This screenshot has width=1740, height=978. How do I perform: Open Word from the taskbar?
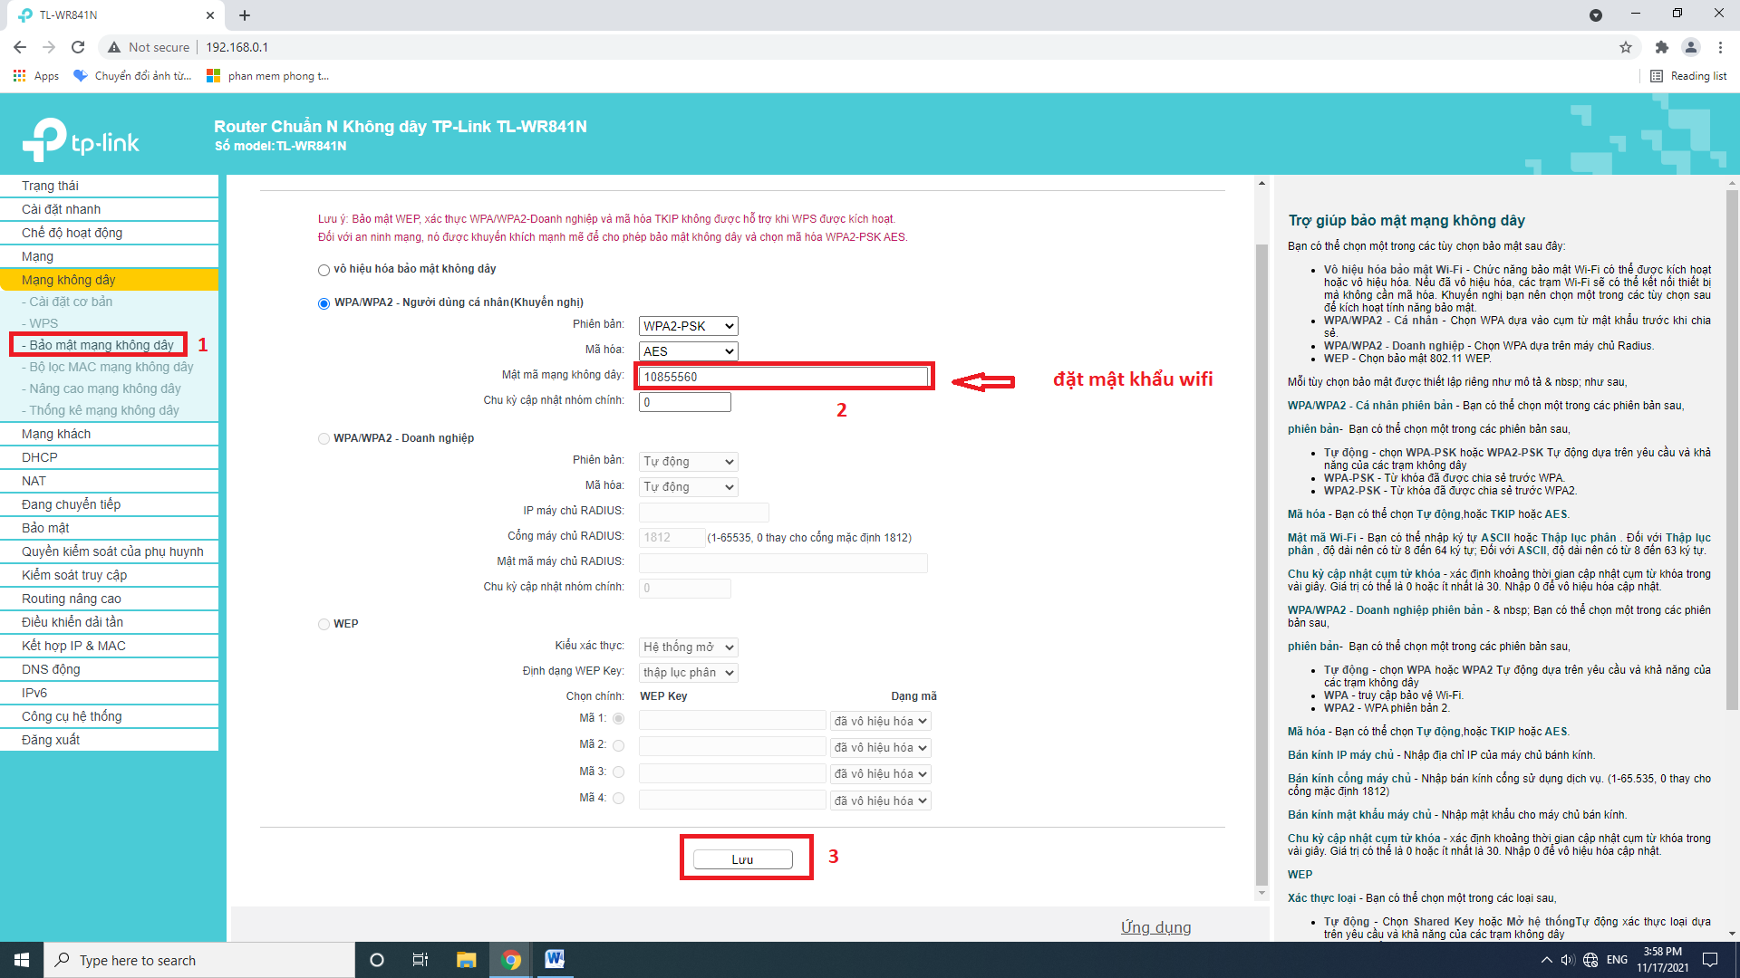[x=554, y=959]
